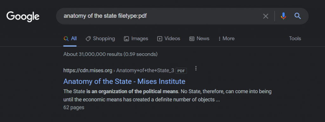The height and width of the screenshot is (122, 325).
Task: Click the Videos play icon
Action: click(x=160, y=39)
